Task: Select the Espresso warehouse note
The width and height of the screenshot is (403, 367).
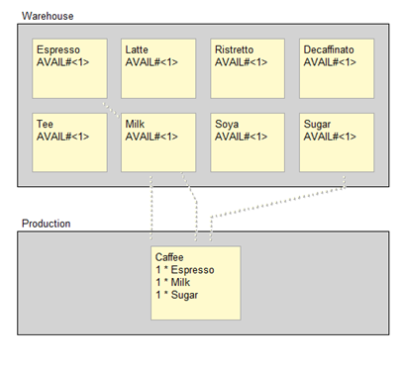Action: pyautogui.click(x=69, y=68)
